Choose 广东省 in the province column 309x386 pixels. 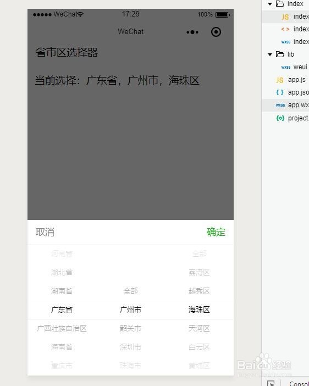pyautogui.click(x=62, y=310)
